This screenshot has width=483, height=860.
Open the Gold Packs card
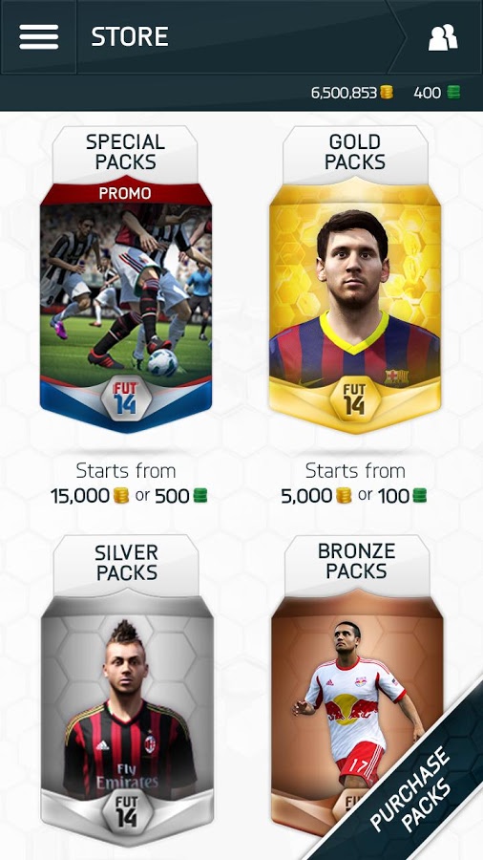click(x=355, y=280)
